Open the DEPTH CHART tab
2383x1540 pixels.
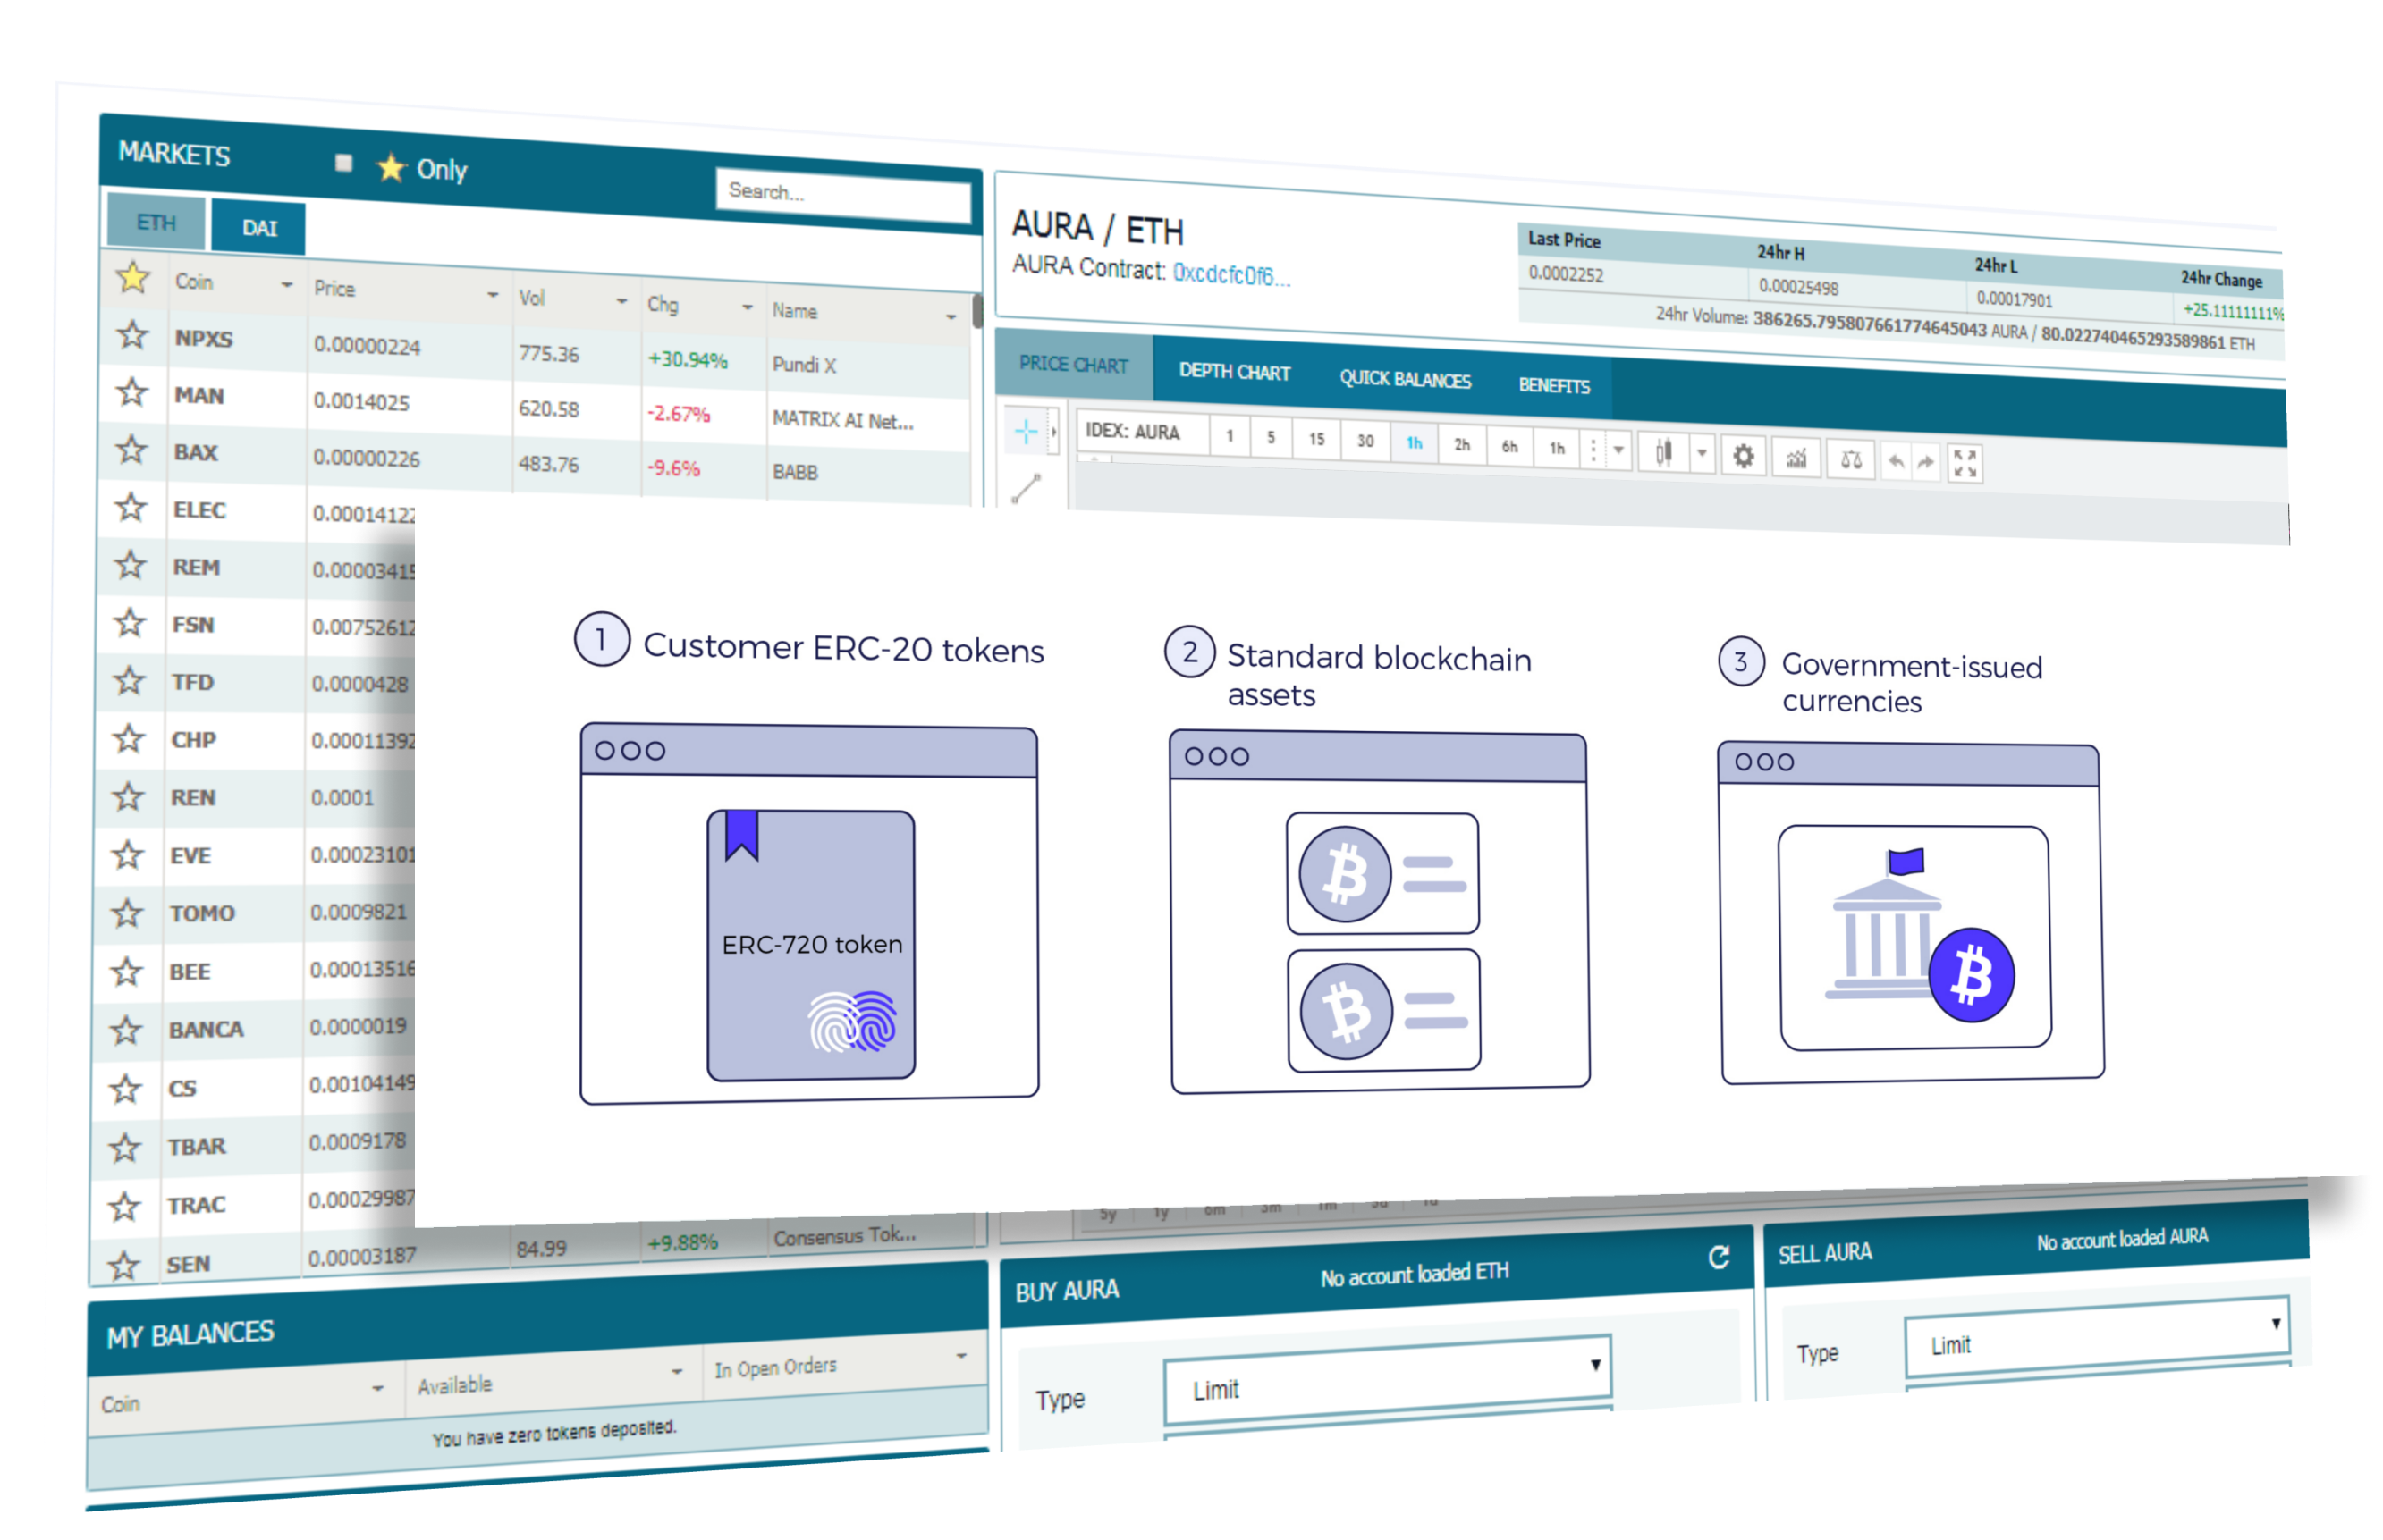pos(1235,372)
